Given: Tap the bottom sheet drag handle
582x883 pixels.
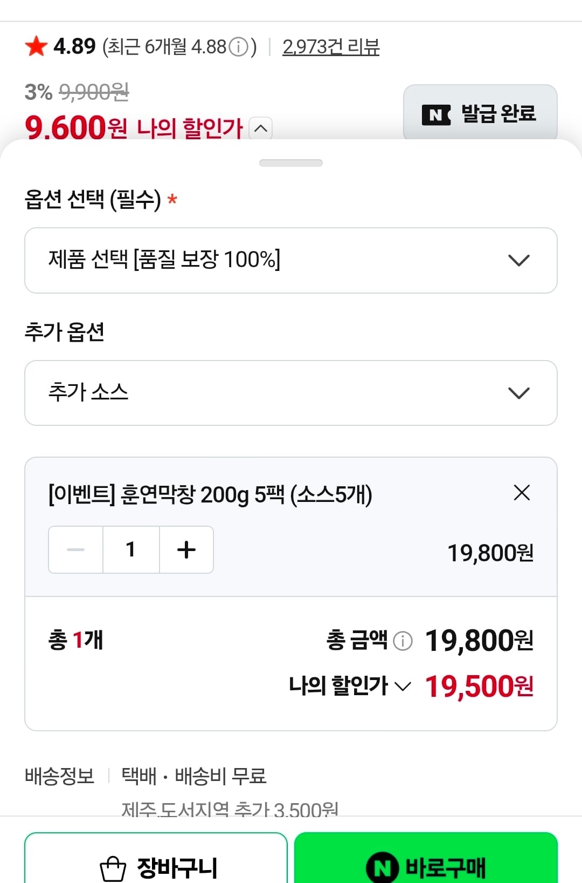Looking at the screenshot, I should coord(291,163).
